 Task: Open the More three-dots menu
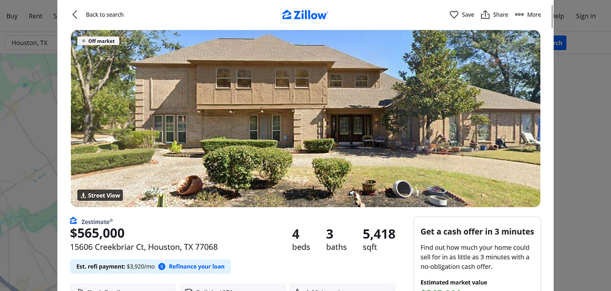528,15
